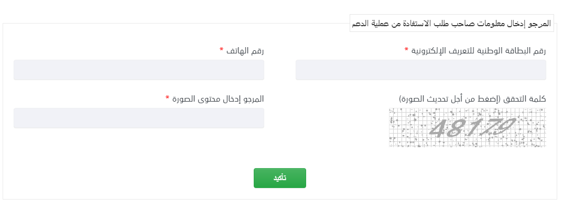Click the form legend heading about الدعم

451,24
